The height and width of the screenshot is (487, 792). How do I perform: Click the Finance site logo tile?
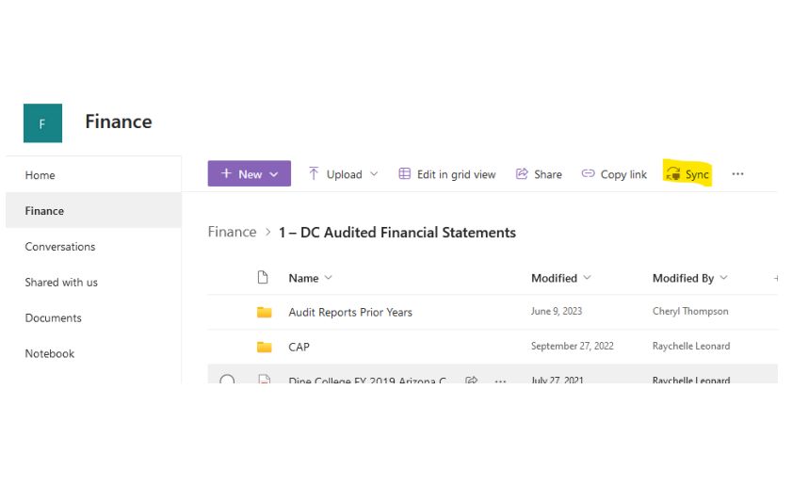[42, 123]
